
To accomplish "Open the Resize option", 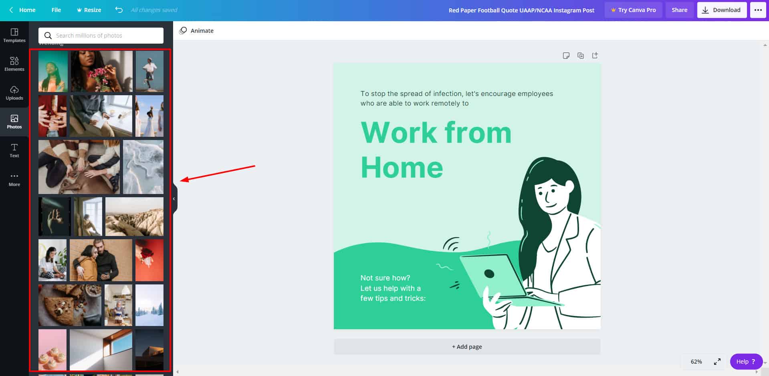I will (89, 10).
